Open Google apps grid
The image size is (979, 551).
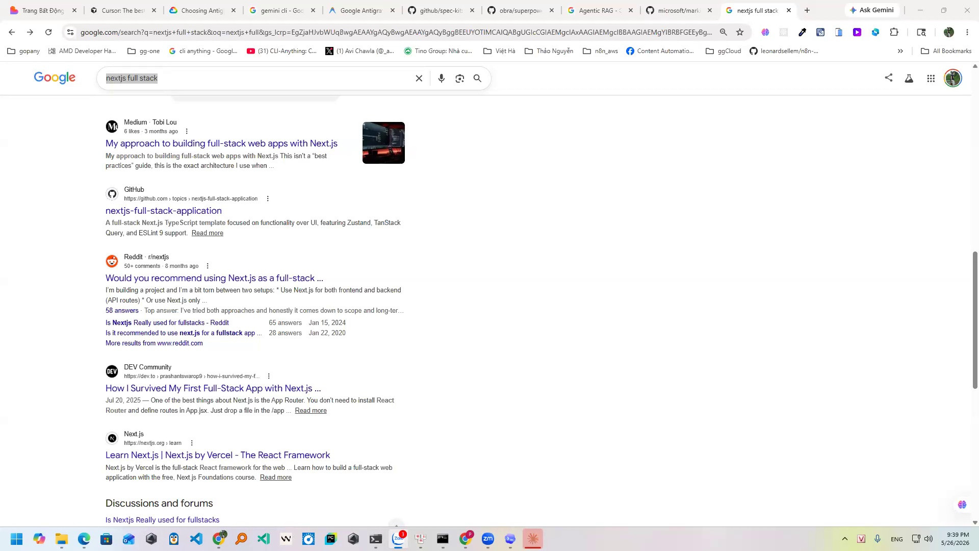coord(931,79)
